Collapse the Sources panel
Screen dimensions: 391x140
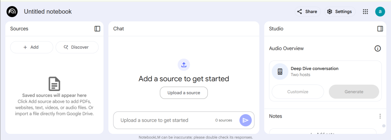(97, 29)
